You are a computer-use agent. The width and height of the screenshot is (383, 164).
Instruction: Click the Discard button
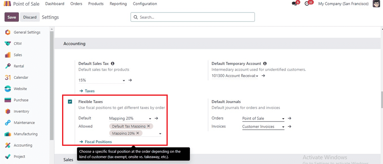29,17
